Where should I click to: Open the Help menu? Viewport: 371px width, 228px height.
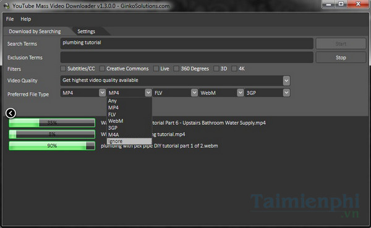26,19
